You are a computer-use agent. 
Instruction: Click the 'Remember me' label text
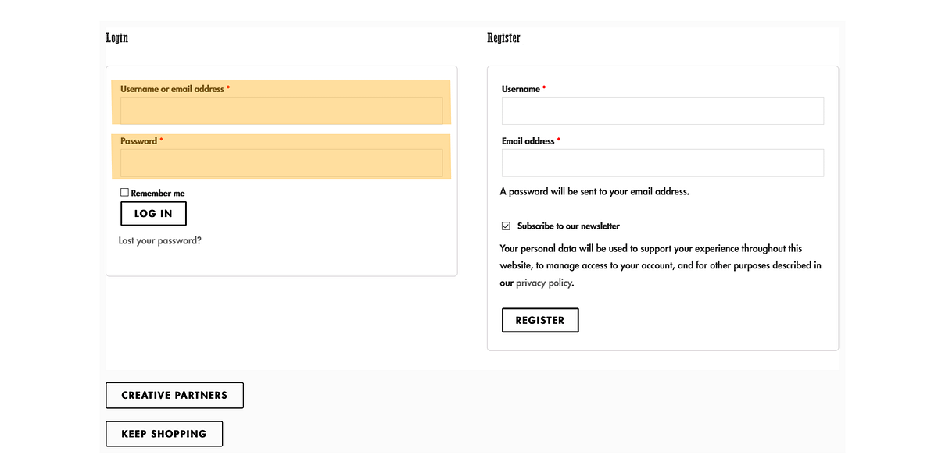coord(158,193)
